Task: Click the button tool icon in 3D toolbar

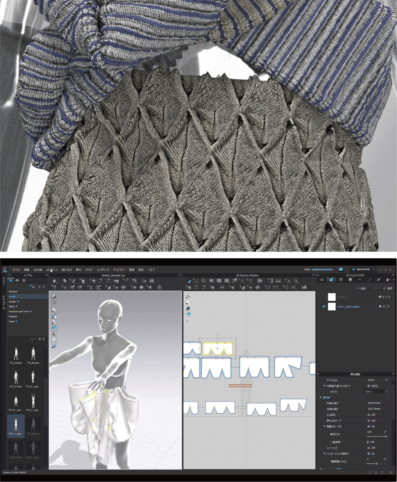Action: point(142,288)
